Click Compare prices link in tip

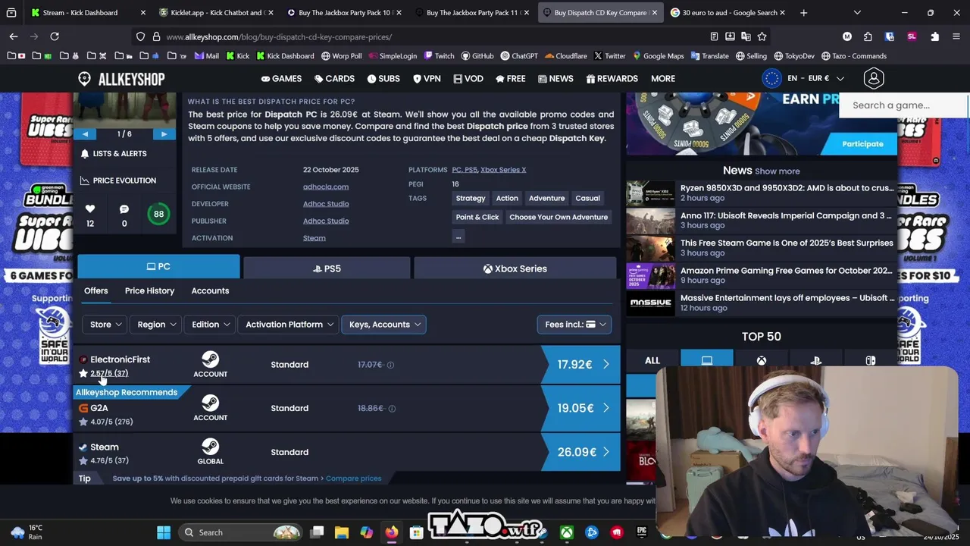(x=354, y=479)
